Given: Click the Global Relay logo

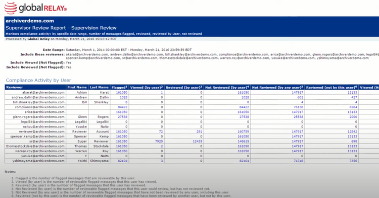Looking at the screenshot, I should [35, 8].
